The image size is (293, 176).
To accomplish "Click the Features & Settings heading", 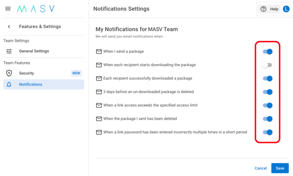I will [40, 27].
